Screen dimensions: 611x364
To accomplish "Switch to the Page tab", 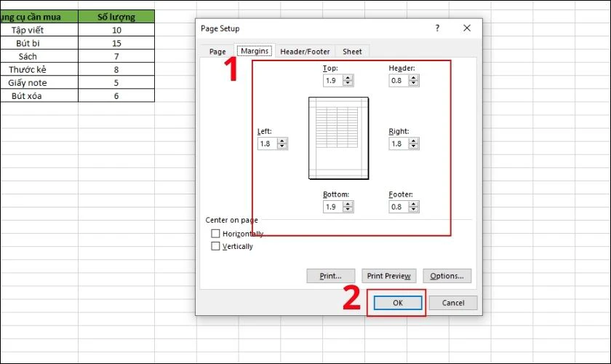I will [x=217, y=52].
